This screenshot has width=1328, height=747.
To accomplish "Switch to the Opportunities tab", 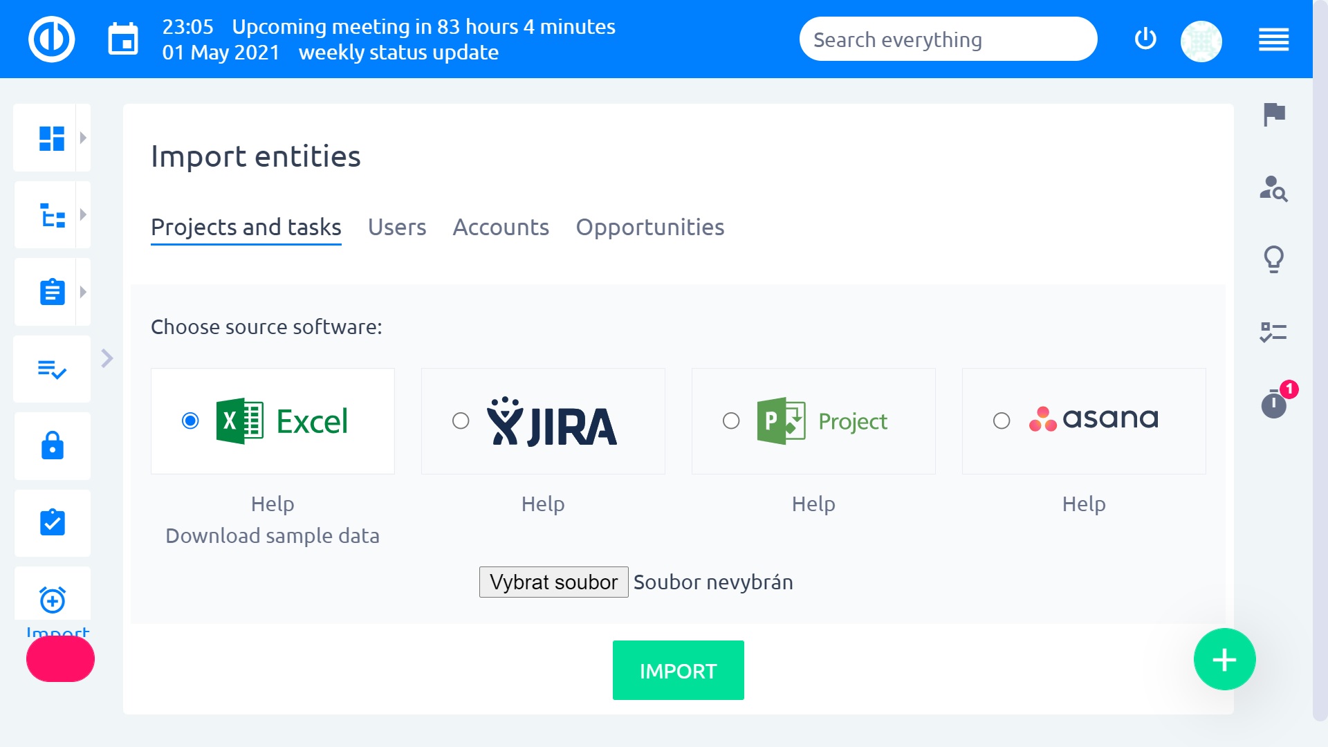I will [650, 228].
